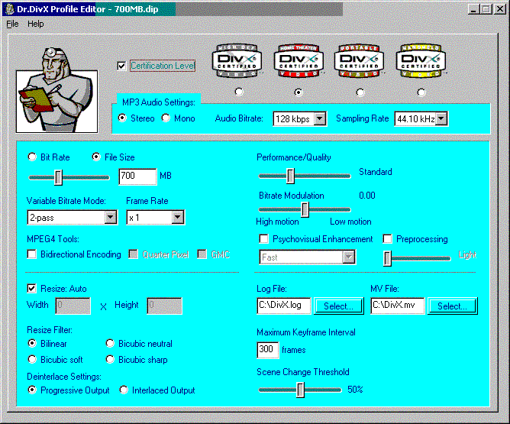Image resolution: width=510 pixels, height=424 pixels.
Task: Maximize the Profile Editor window
Action: (x=486, y=9)
